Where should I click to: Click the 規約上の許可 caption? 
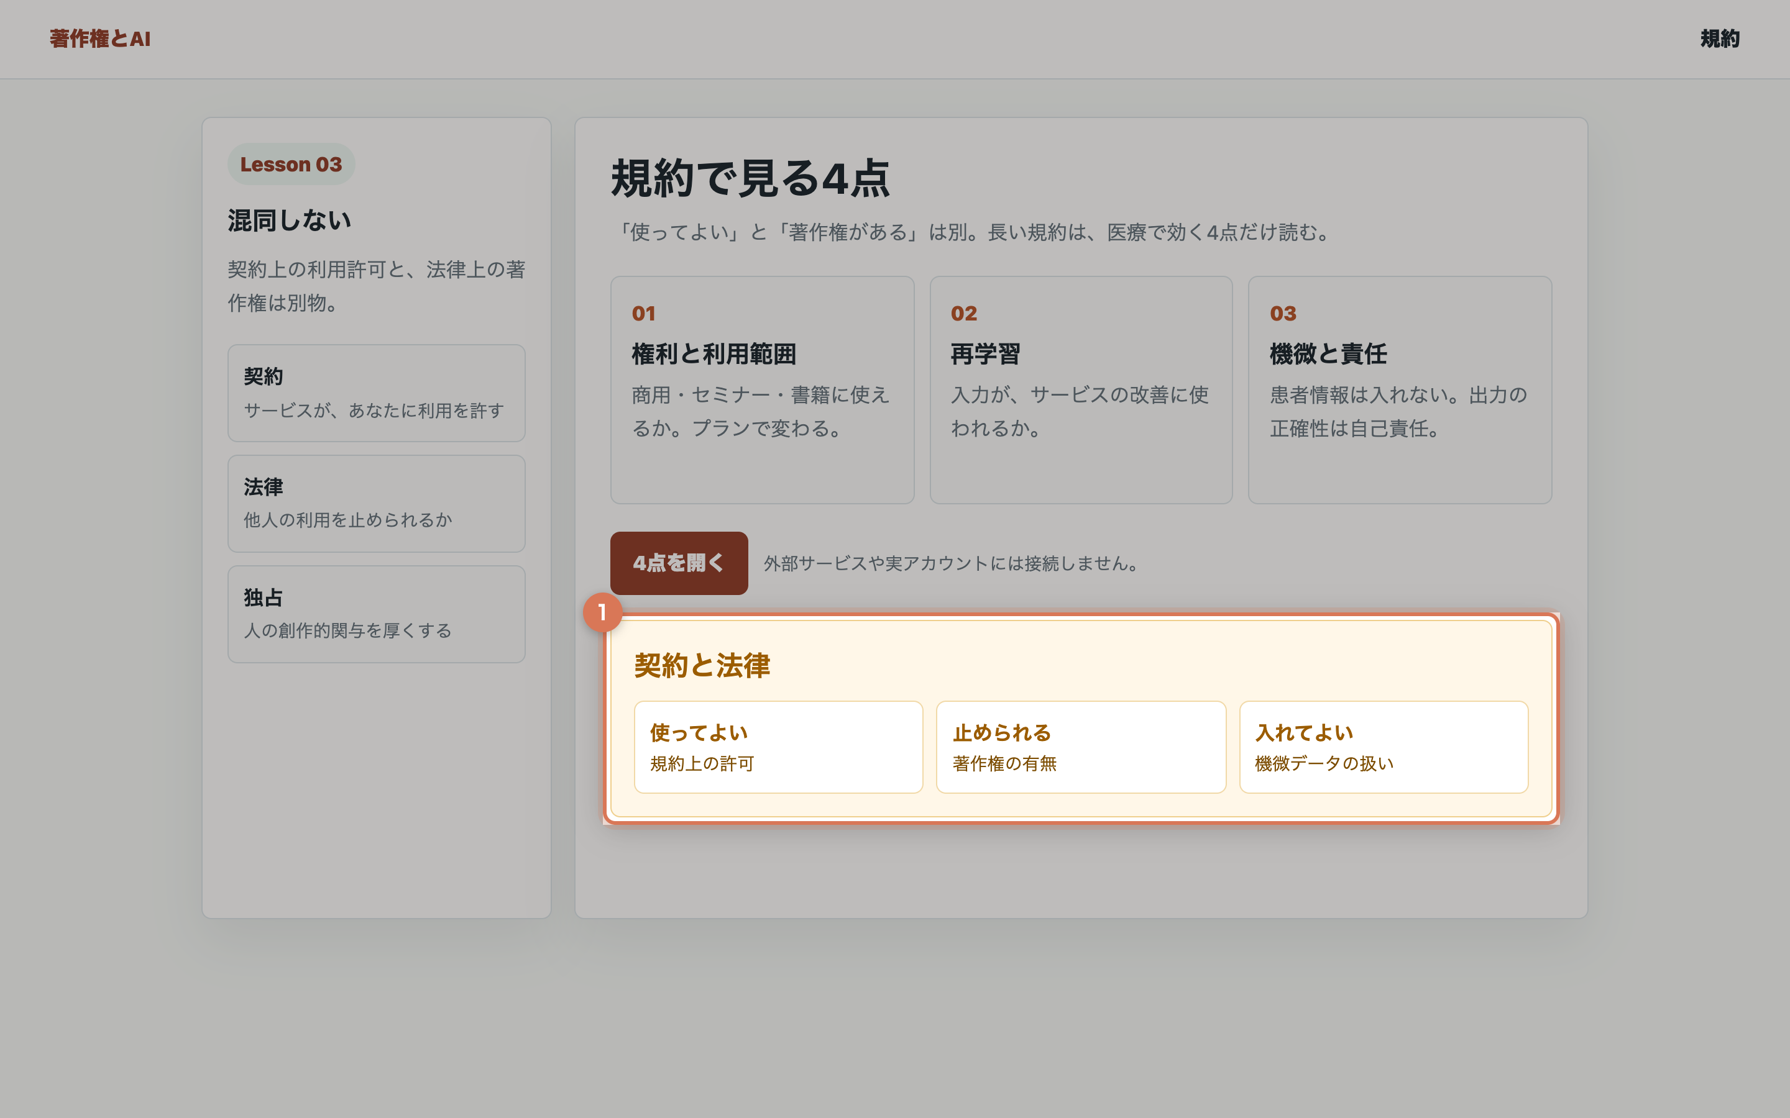(x=702, y=764)
